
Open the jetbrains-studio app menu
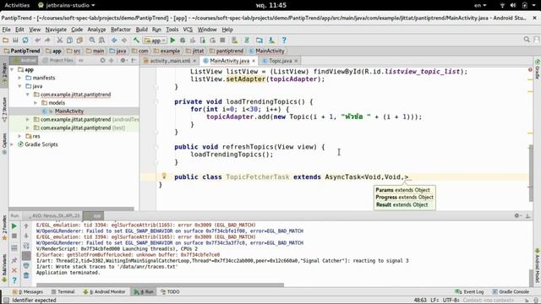point(67,5)
